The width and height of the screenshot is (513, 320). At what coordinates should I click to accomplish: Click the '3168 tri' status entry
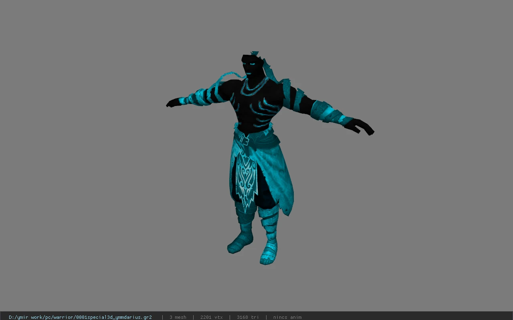pyautogui.click(x=248, y=317)
